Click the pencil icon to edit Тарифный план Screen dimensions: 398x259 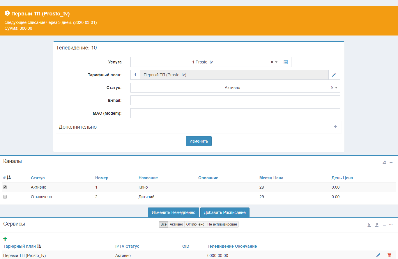pyautogui.click(x=334, y=75)
